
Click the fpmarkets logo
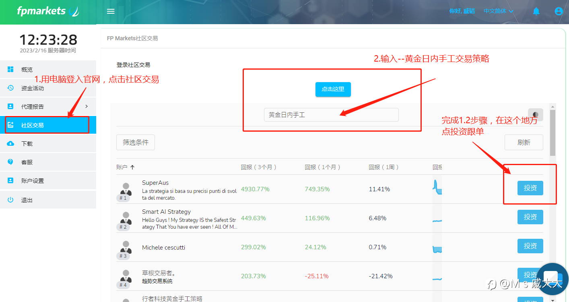click(48, 11)
